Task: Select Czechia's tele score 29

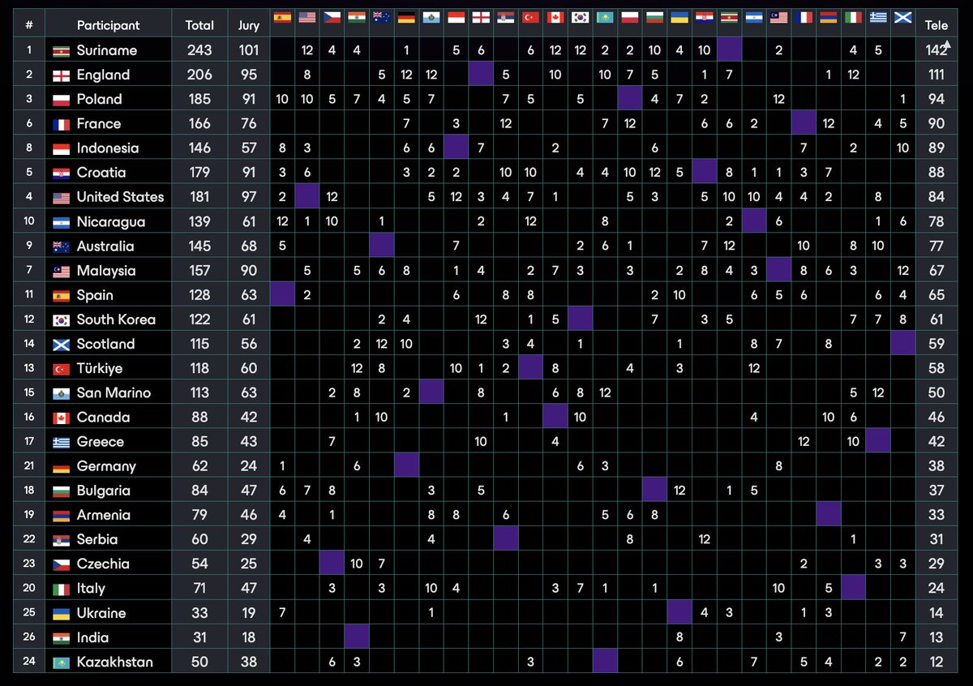Action: pyautogui.click(x=937, y=564)
